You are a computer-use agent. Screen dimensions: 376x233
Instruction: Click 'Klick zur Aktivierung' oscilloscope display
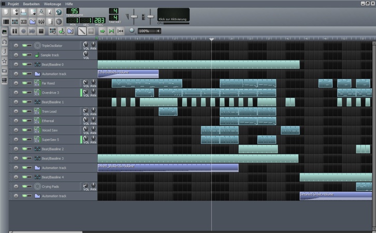point(173,15)
